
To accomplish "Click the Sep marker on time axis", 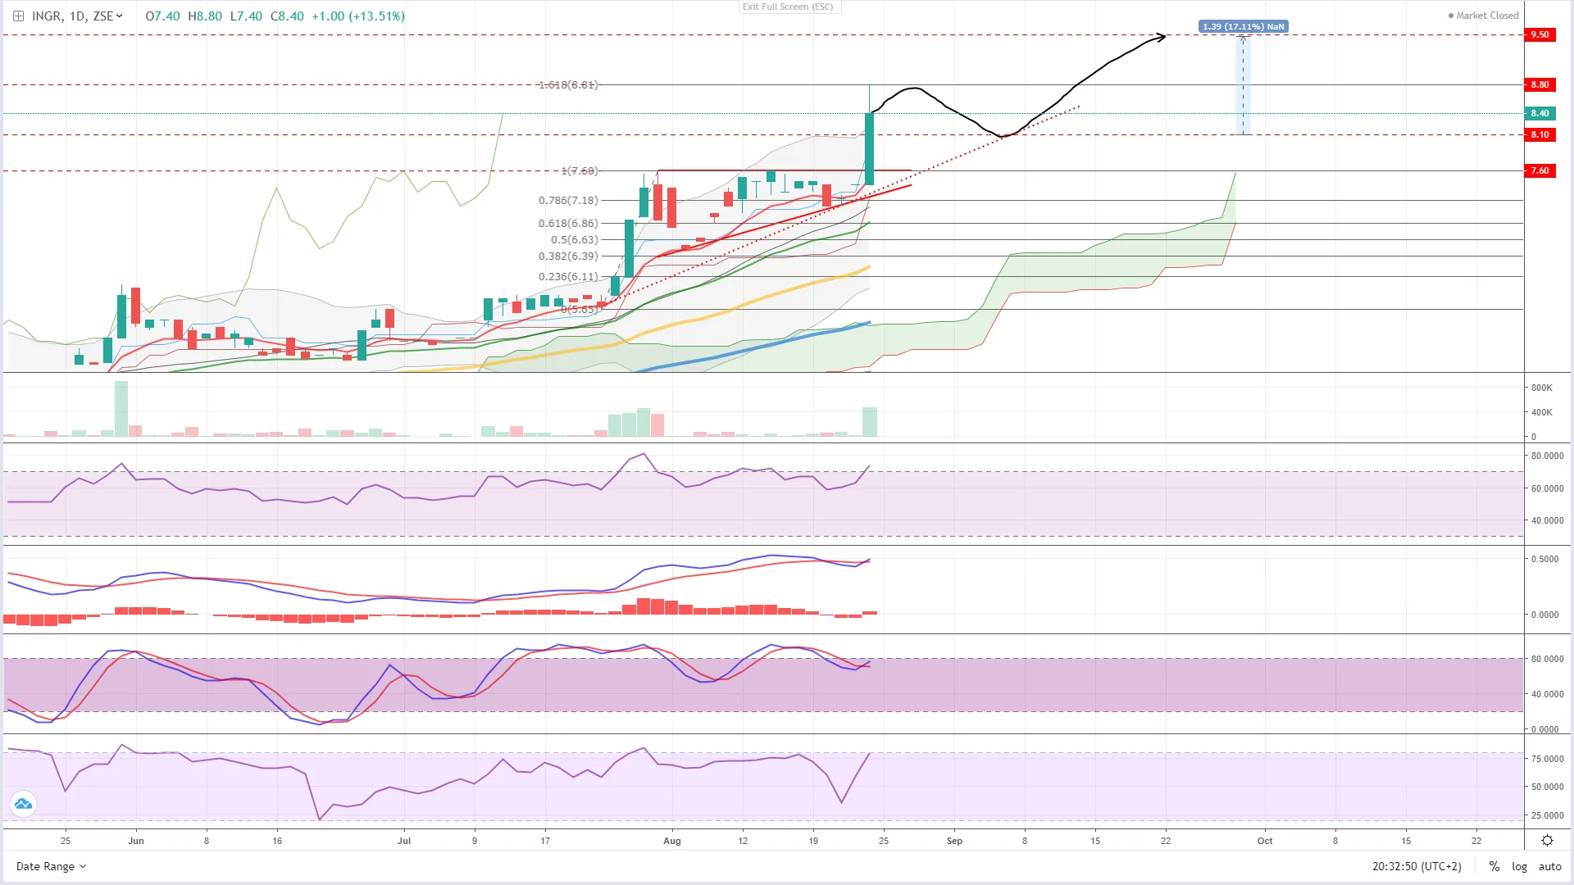I will (954, 841).
